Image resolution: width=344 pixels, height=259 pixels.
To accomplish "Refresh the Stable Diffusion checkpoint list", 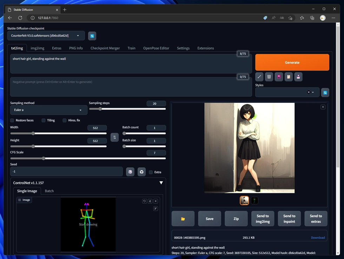I will pos(92,36).
